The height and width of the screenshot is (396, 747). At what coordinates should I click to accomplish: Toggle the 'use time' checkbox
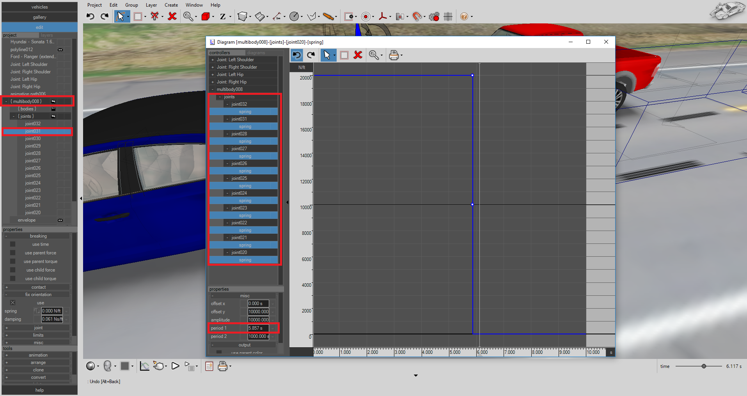(x=12, y=244)
